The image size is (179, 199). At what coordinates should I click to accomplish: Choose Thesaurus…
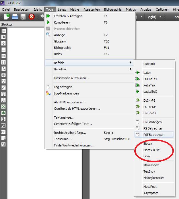pos(89,139)
